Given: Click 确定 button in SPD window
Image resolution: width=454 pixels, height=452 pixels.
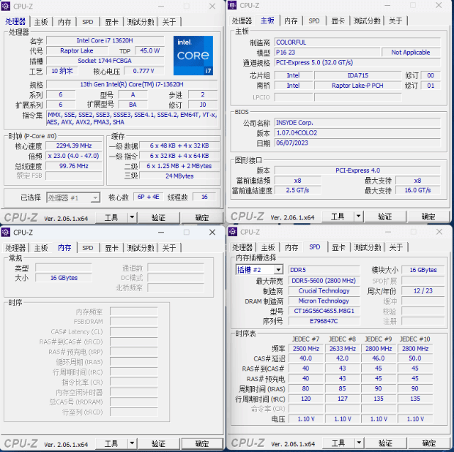Looking at the screenshot, I should click(x=429, y=442).
